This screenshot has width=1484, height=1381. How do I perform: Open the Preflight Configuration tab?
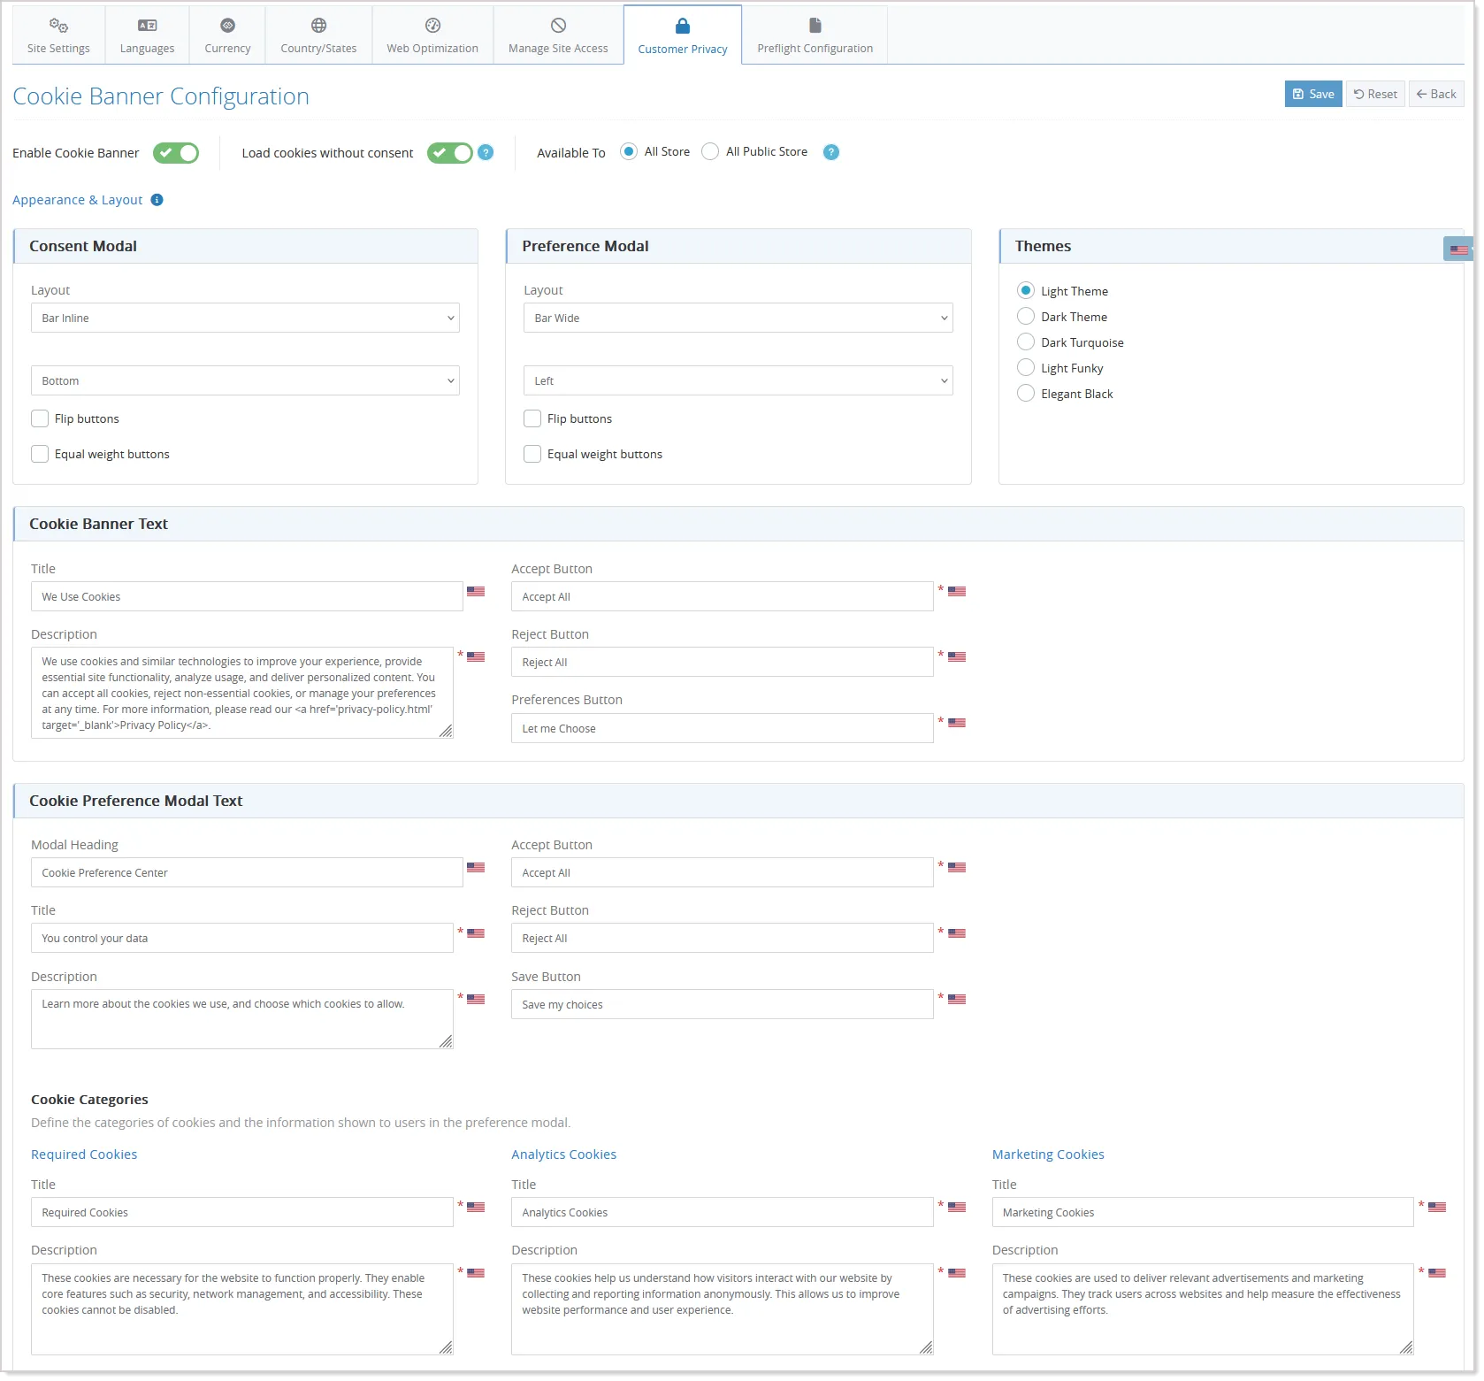pyautogui.click(x=815, y=35)
